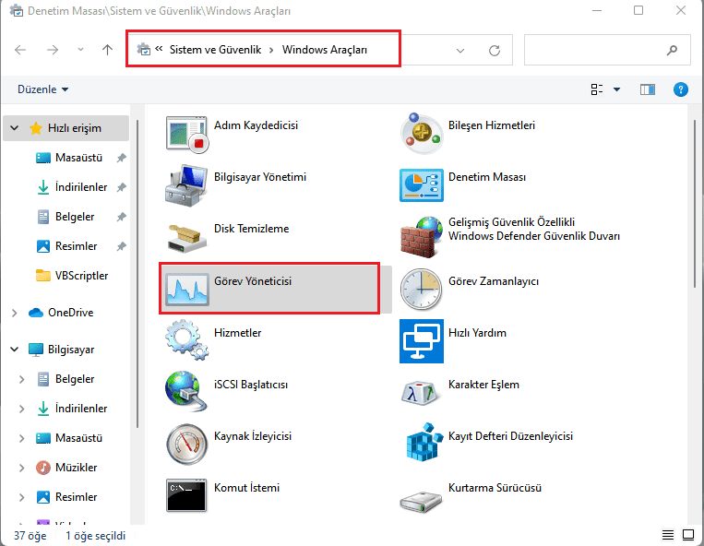Open pinned Masaüstü in quick access

pyautogui.click(x=78, y=158)
